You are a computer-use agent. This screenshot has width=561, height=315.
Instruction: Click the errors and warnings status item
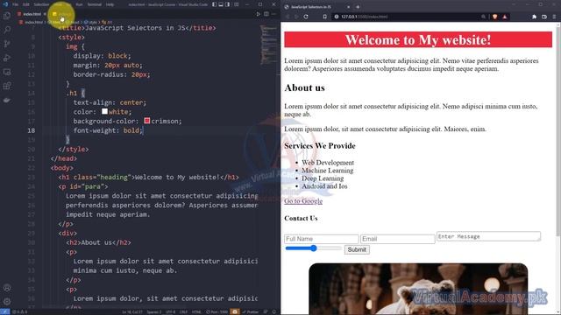[x=20, y=311]
